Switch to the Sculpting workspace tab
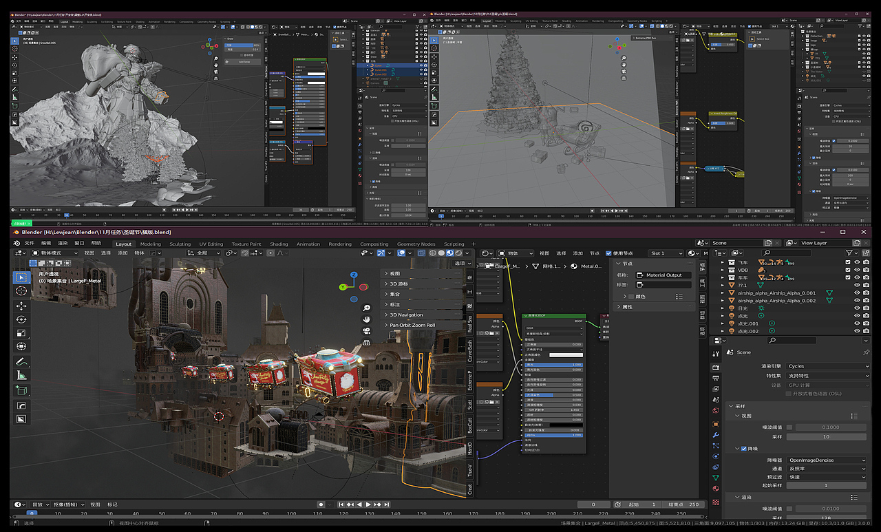The image size is (881, 532). point(180,244)
